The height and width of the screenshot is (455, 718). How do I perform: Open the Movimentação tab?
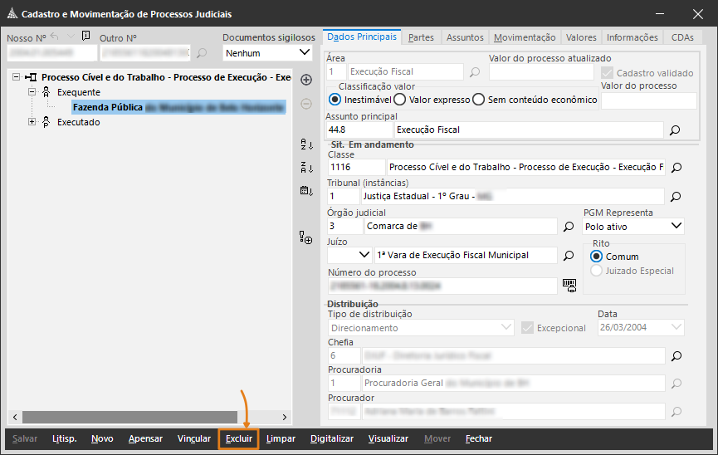(525, 37)
